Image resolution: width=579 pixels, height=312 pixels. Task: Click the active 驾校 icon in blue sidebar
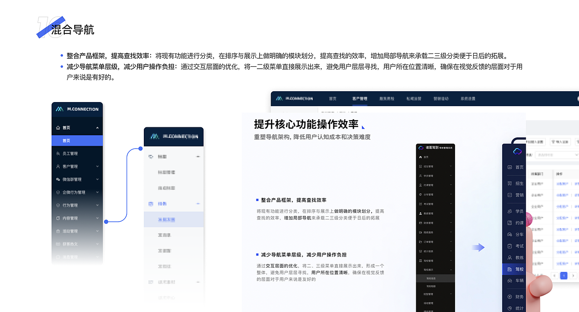(x=510, y=269)
